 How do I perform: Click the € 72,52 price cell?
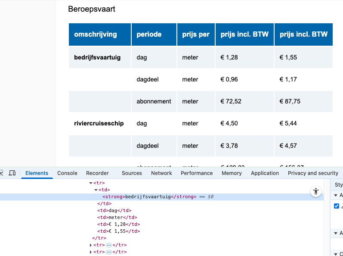click(244, 101)
